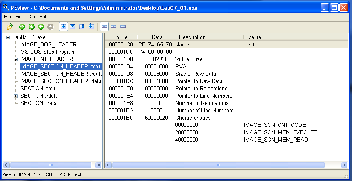Click the tree pane left scroll arrow

click(6, 165)
